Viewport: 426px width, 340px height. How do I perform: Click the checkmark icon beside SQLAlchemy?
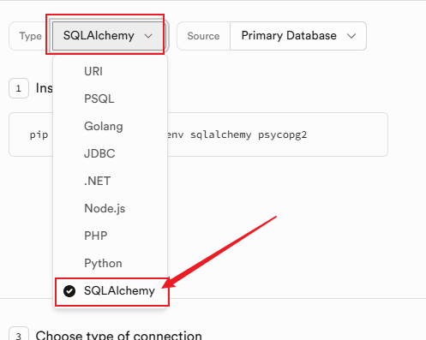click(x=69, y=291)
